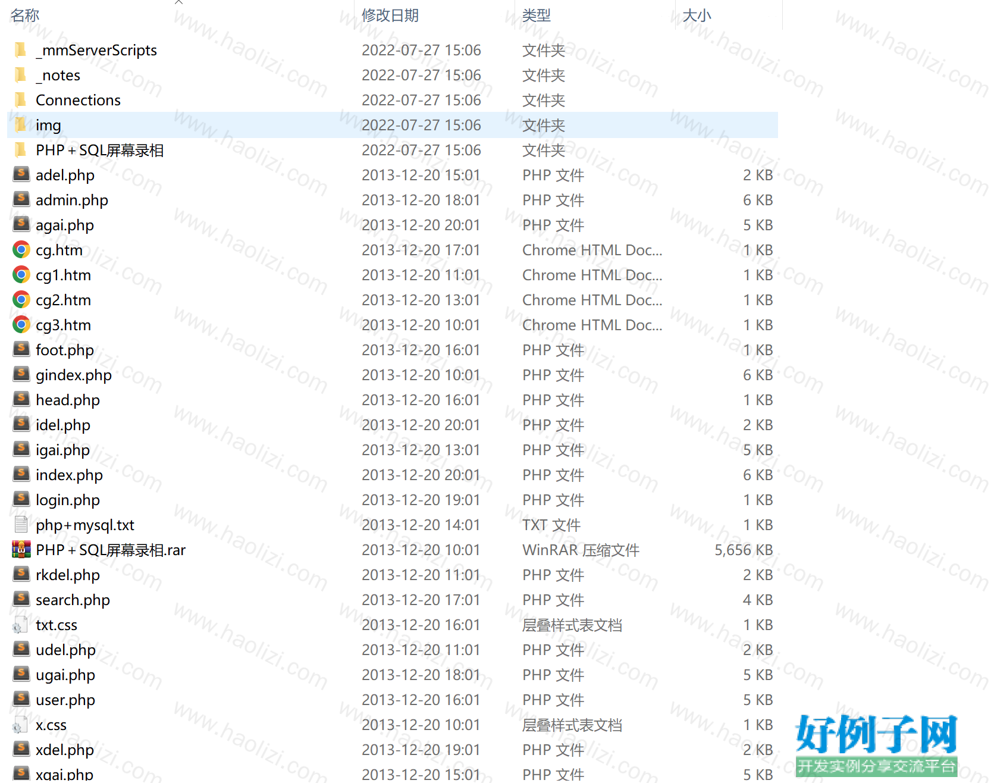Select the search.php file name

pos(73,600)
